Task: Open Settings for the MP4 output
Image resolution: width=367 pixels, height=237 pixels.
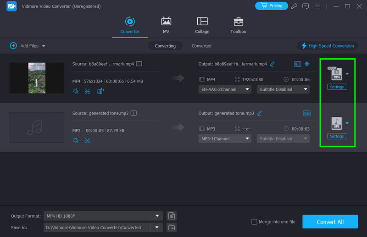Action: [337, 87]
